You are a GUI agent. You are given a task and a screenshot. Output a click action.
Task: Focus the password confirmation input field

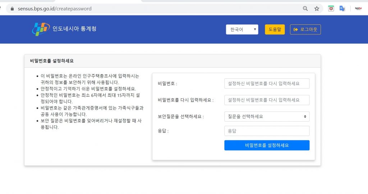coord(267,100)
